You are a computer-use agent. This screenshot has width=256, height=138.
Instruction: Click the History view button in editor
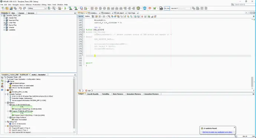[x=88, y=16]
